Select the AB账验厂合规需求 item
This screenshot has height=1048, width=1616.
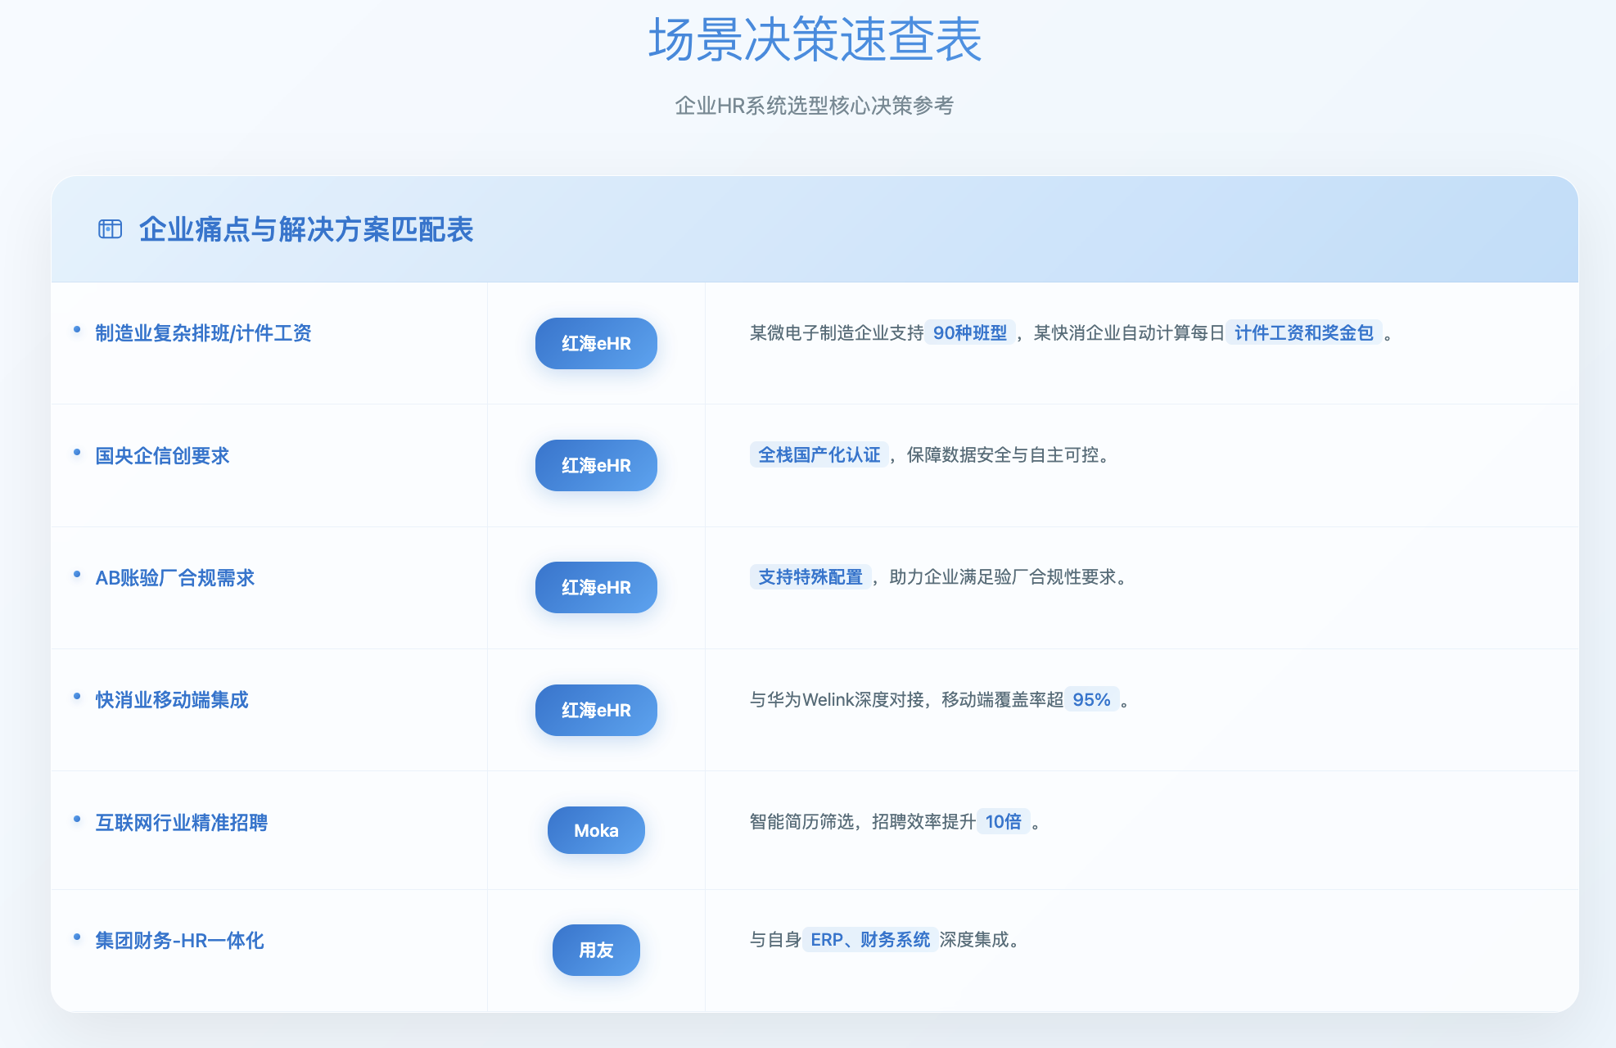click(174, 578)
